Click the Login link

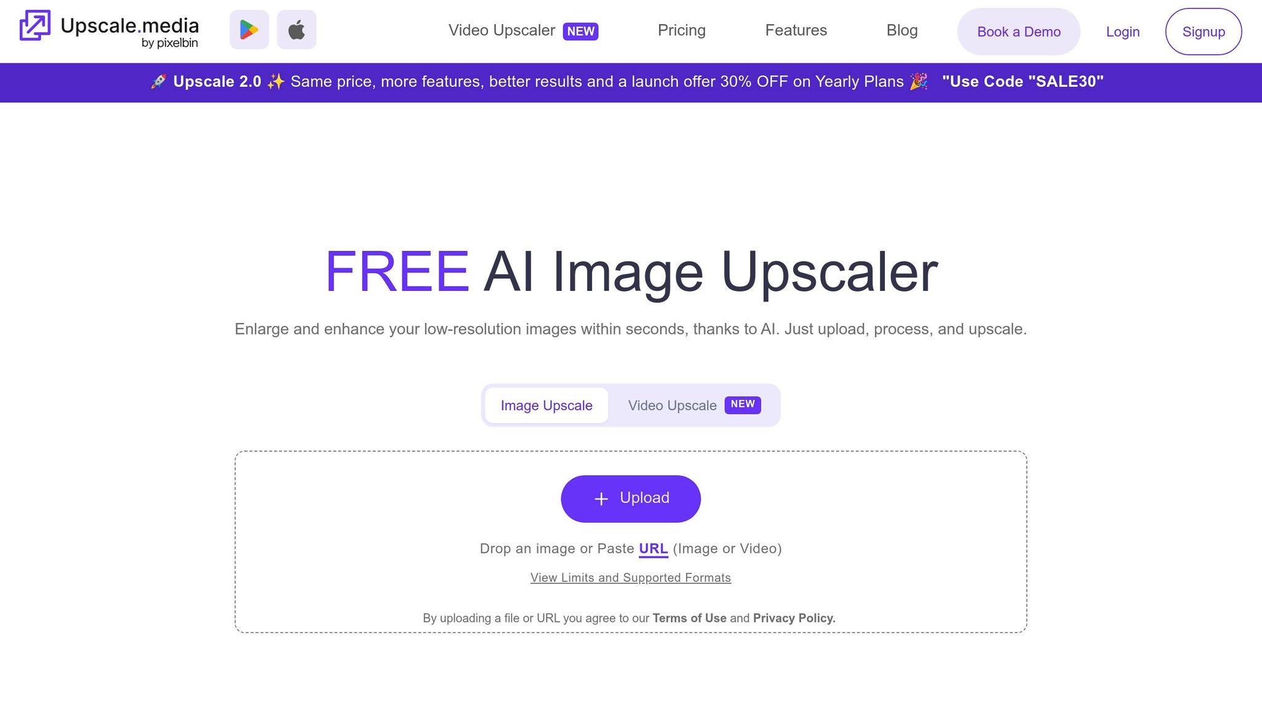tap(1123, 31)
